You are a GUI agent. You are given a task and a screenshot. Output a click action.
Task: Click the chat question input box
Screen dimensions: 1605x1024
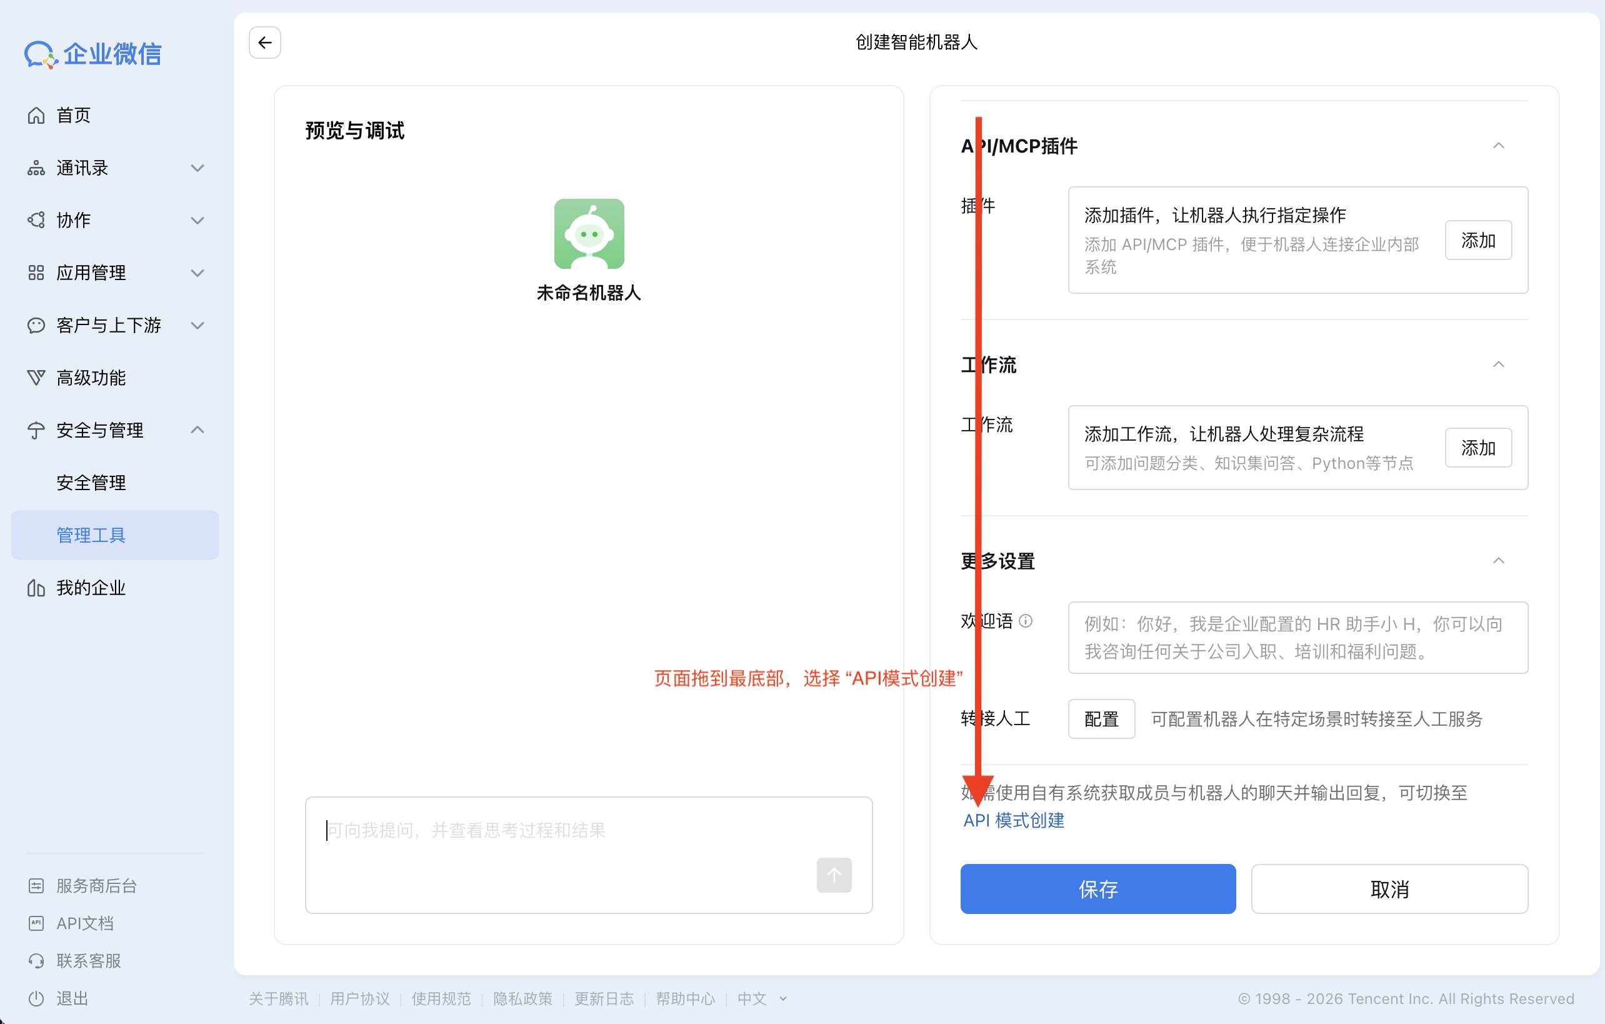(x=589, y=855)
